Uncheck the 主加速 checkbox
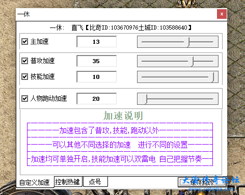The height and width of the screenshot is (195, 245). [24, 41]
